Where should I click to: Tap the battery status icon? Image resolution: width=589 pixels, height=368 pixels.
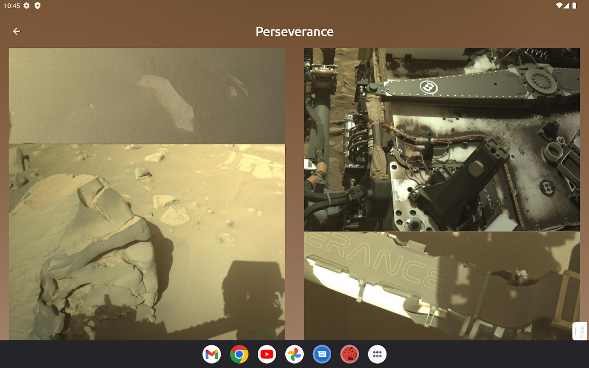click(574, 6)
